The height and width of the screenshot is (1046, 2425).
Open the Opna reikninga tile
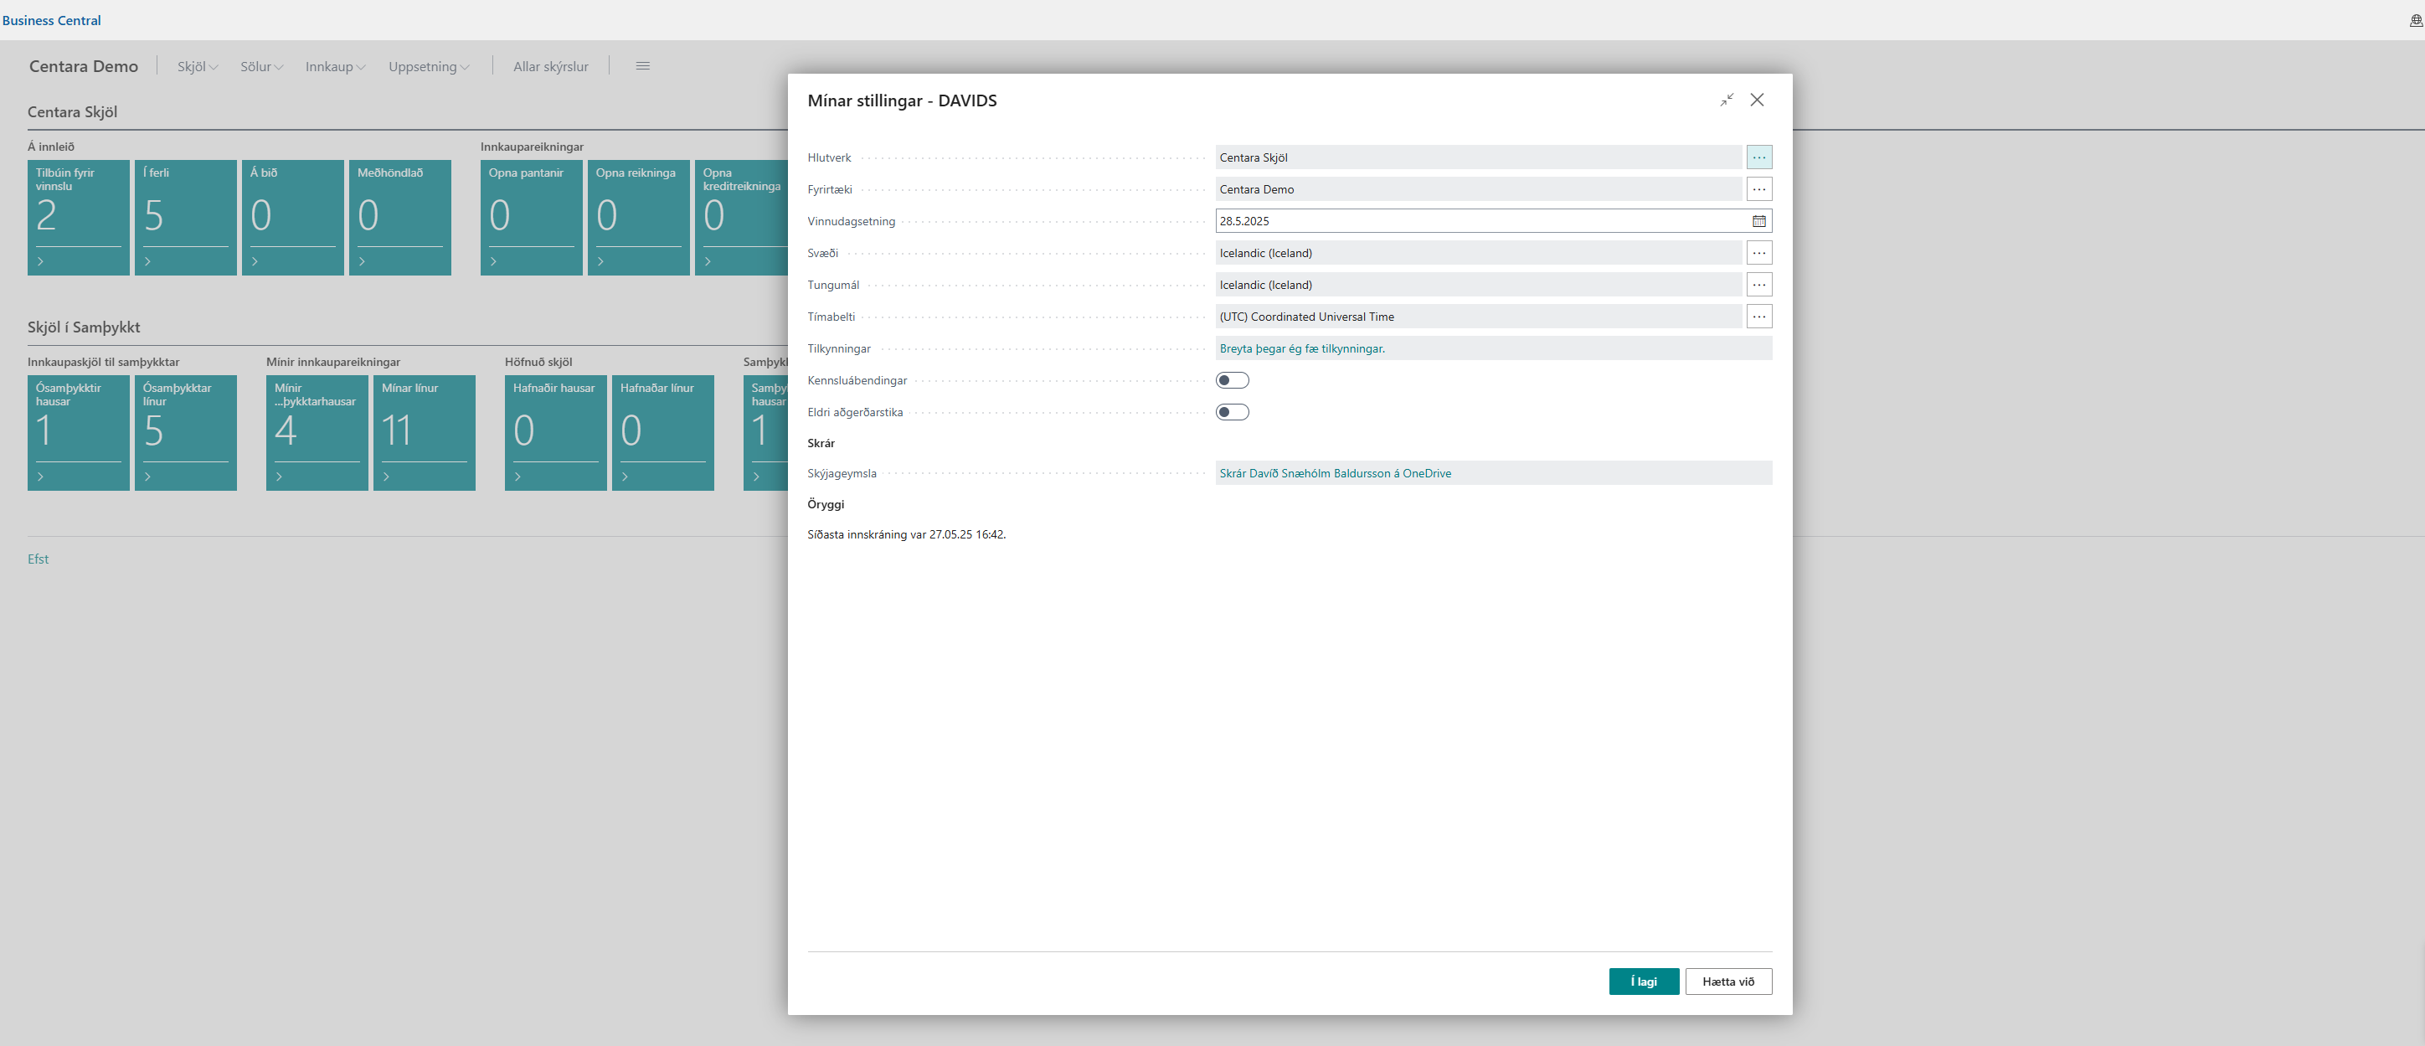(x=638, y=218)
